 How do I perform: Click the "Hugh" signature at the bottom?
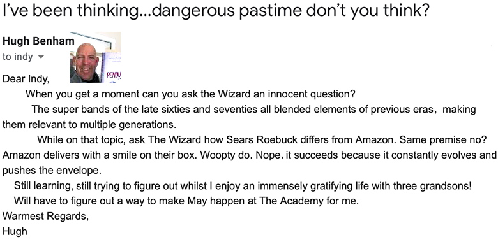[x=15, y=232]
